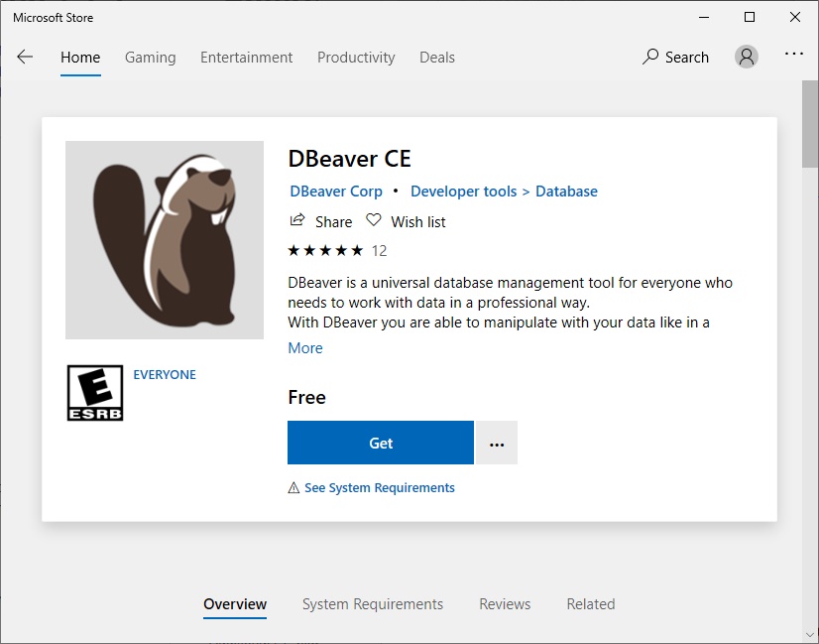Image resolution: width=819 pixels, height=644 pixels.
Task: Add to Wish list with heart icon
Action: pyautogui.click(x=374, y=220)
